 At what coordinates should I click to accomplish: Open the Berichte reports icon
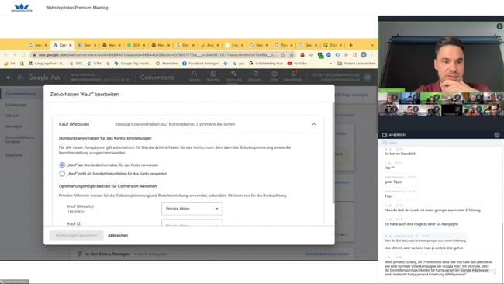click(x=213, y=74)
